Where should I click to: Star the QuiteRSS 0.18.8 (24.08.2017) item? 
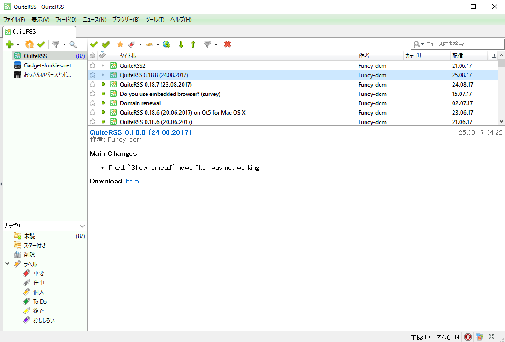93,75
